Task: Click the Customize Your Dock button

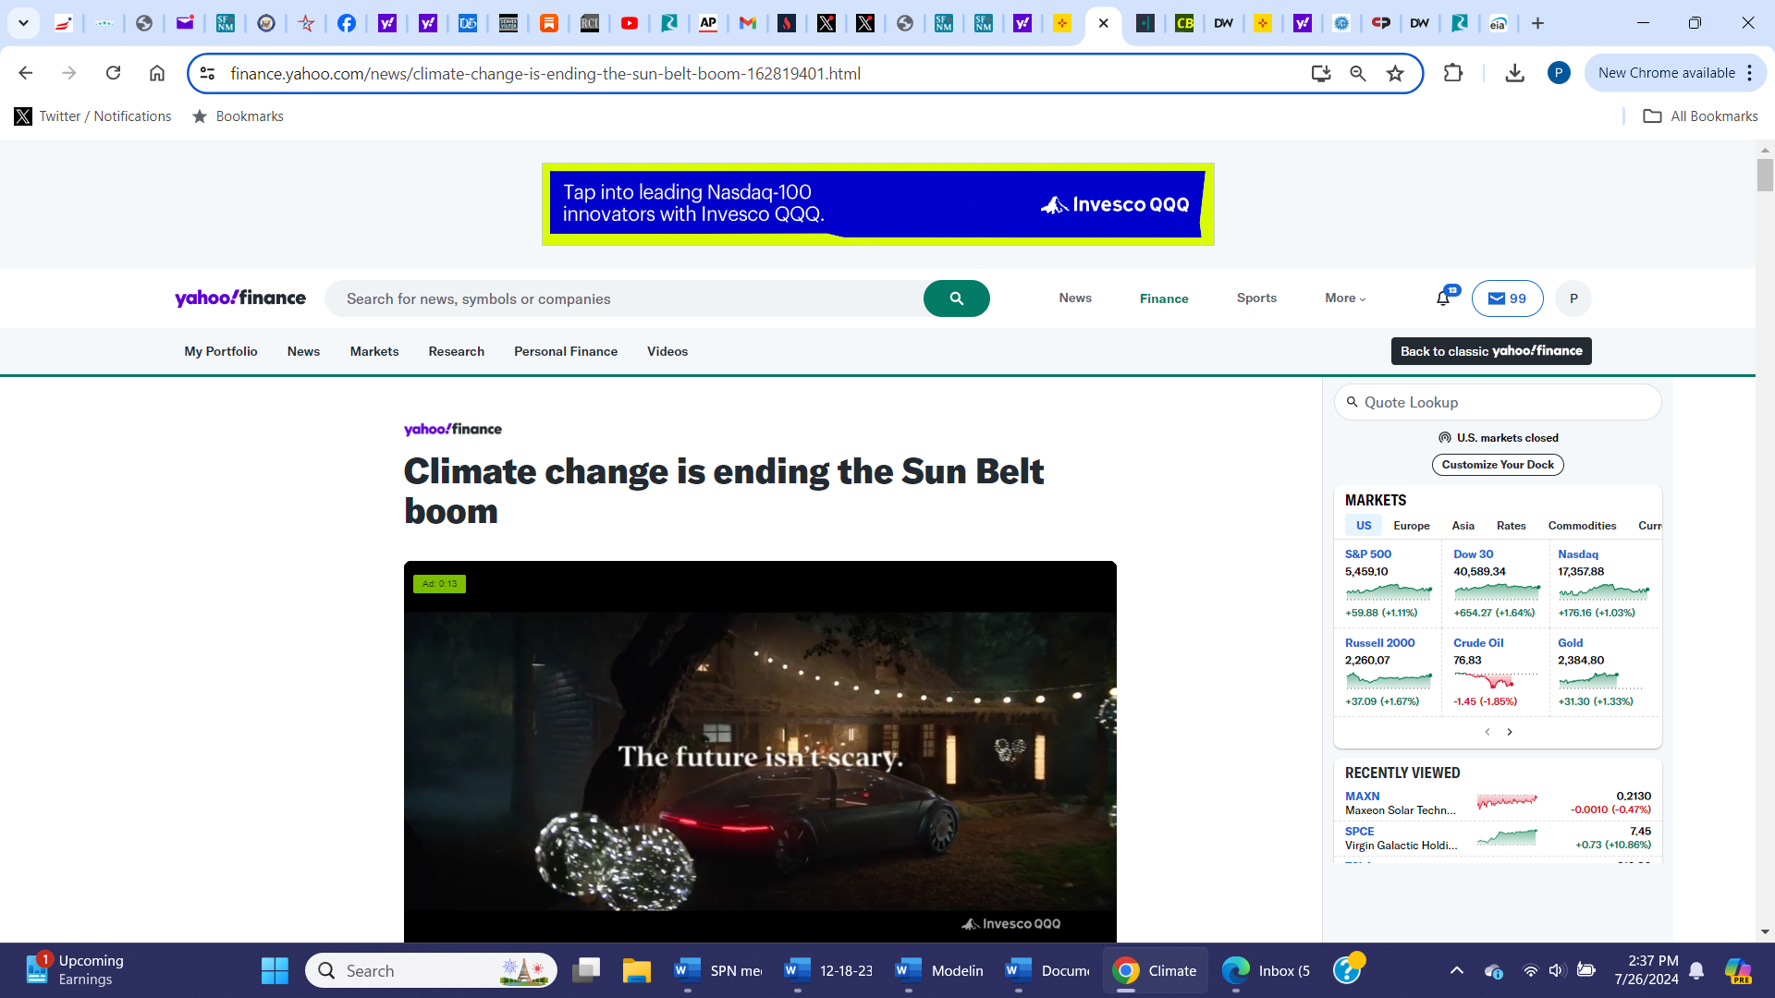Action: pos(1497,465)
